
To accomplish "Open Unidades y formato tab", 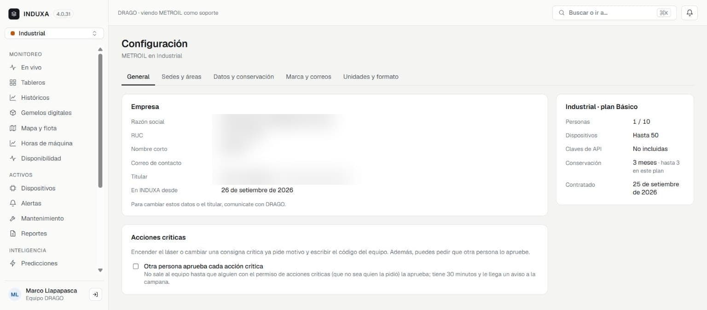I will [x=371, y=77].
